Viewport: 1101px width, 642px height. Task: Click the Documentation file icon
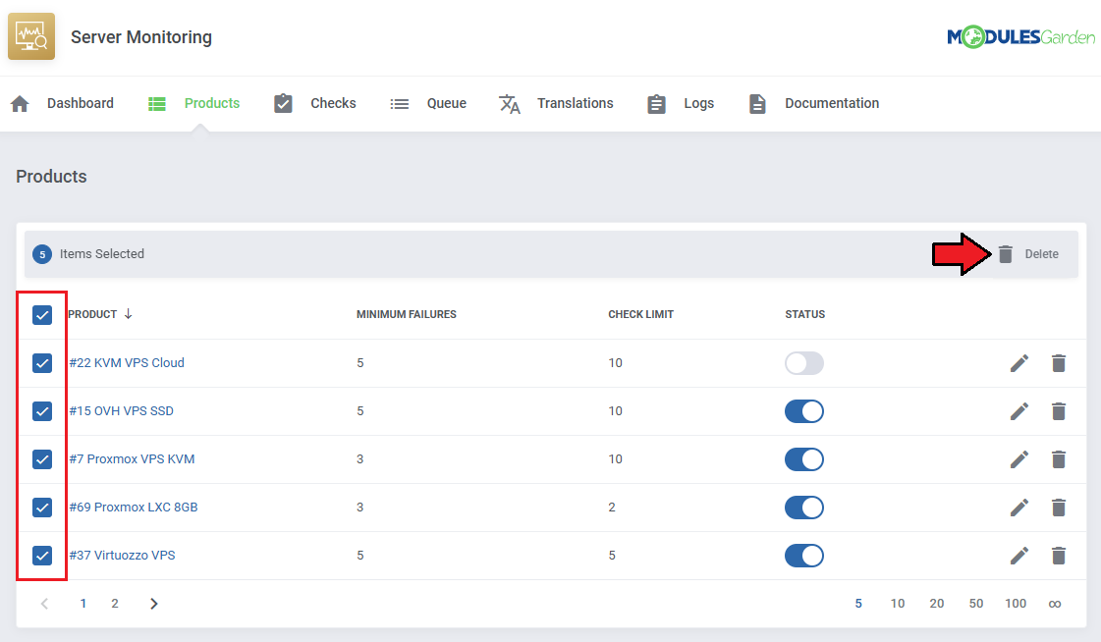tap(757, 104)
